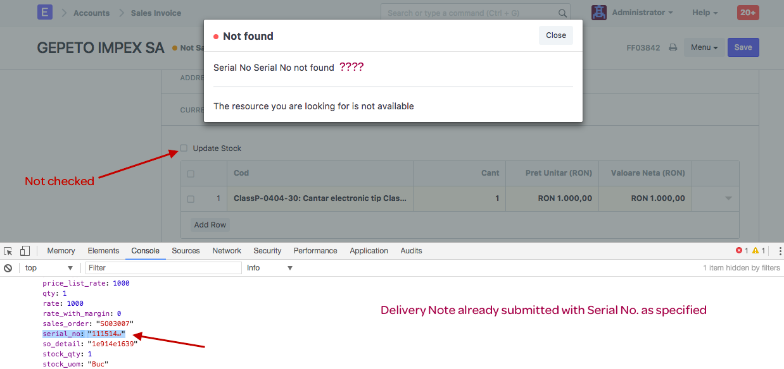Click the console Filter input field
This screenshot has height=369, width=784.
point(164,268)
